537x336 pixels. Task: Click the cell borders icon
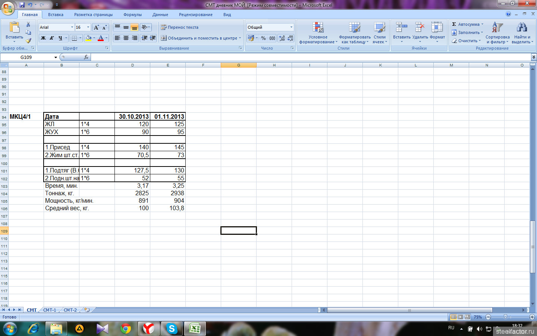pos(74,38)
